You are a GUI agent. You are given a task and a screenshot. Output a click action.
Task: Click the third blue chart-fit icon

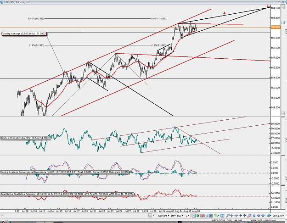263,216
